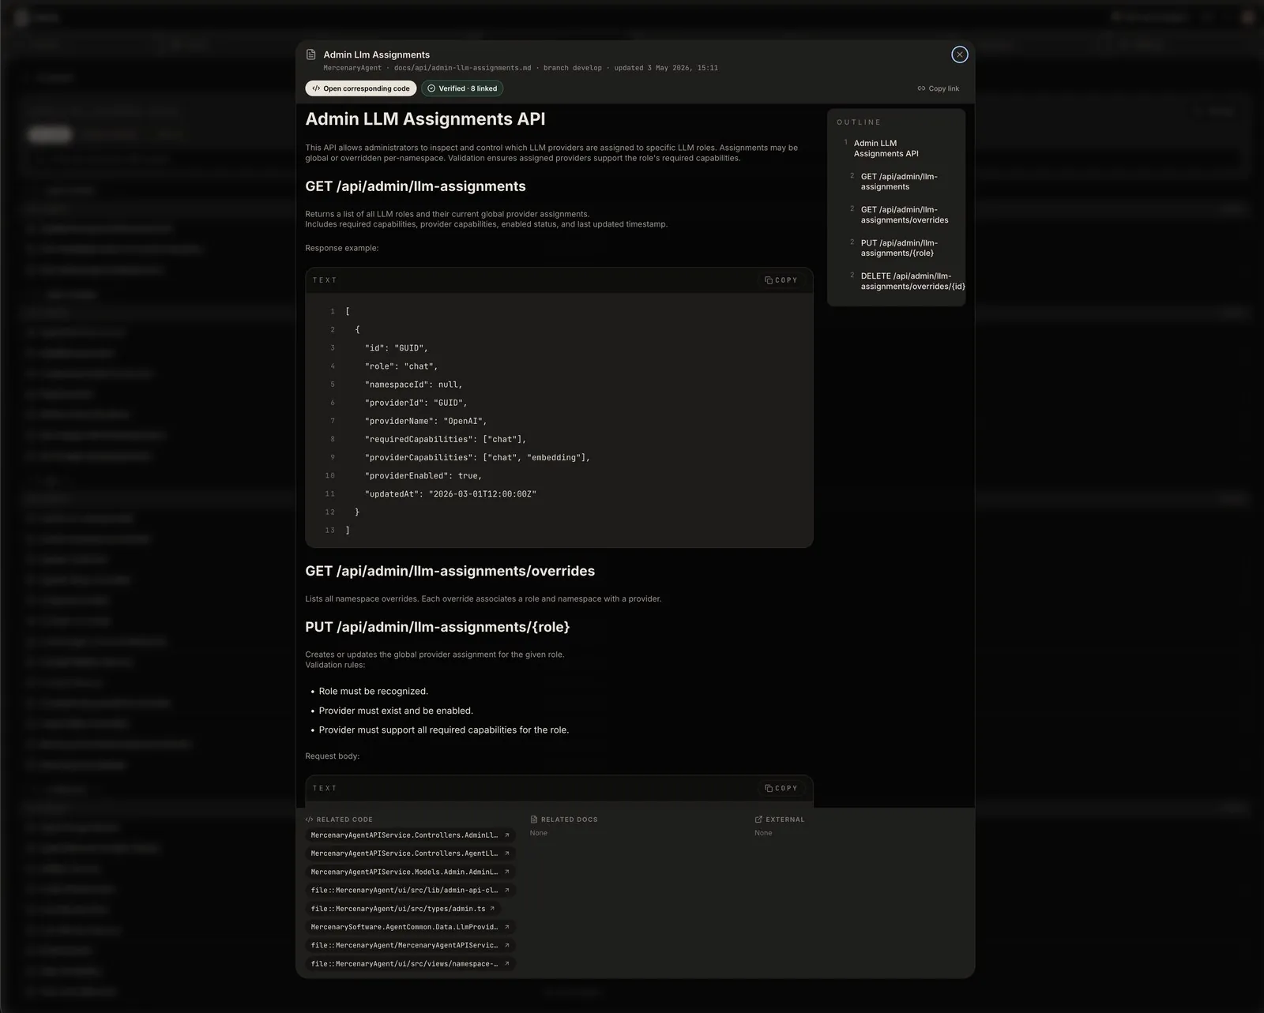Open arrow icon on ui/src/types/admin.ts chip
Image resolution: width=1264 pixels, height=1013 pixels.
point(492,909)
